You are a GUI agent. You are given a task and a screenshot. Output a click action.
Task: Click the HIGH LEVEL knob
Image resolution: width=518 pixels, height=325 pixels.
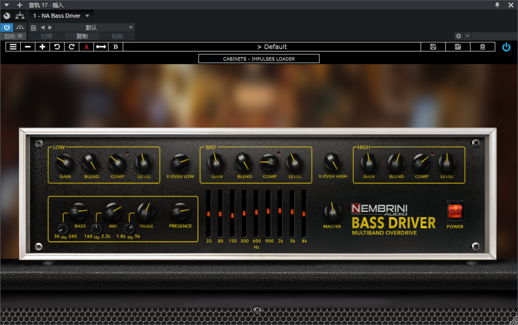pyautogui.click(x=447, y=162)
